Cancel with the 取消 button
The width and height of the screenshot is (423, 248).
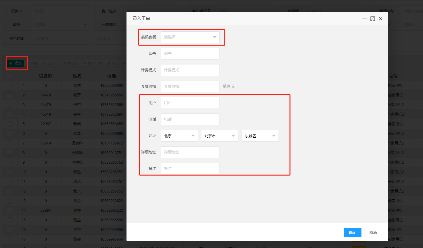tap(373, 232)
